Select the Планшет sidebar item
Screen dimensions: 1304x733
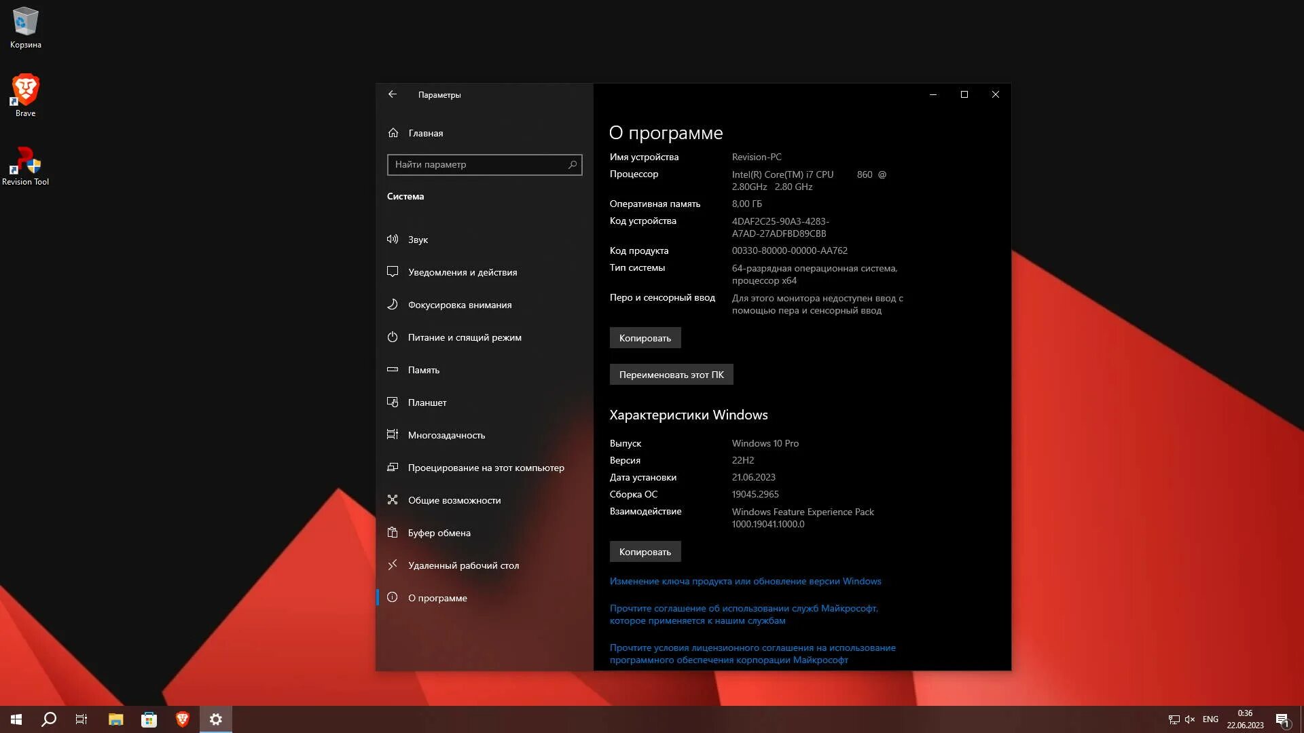coord(427,402)
